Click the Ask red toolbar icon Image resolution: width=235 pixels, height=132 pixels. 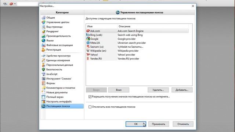click(11, 4)
